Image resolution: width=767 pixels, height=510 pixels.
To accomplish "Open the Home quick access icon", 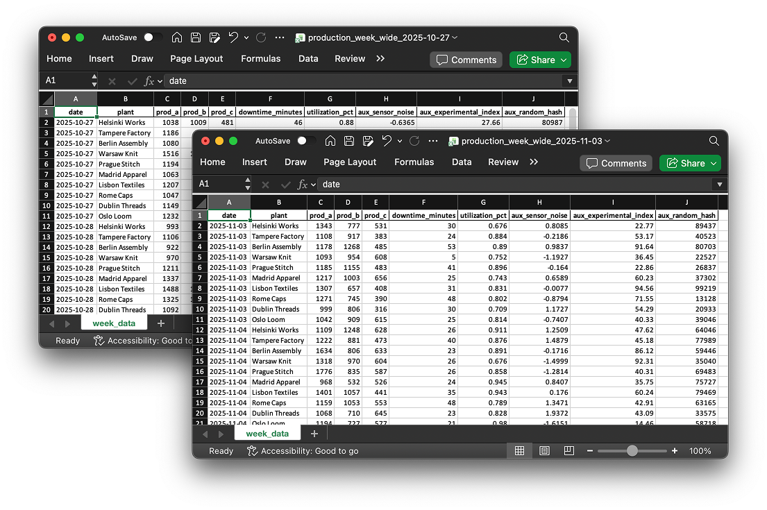I will (330, 140).
